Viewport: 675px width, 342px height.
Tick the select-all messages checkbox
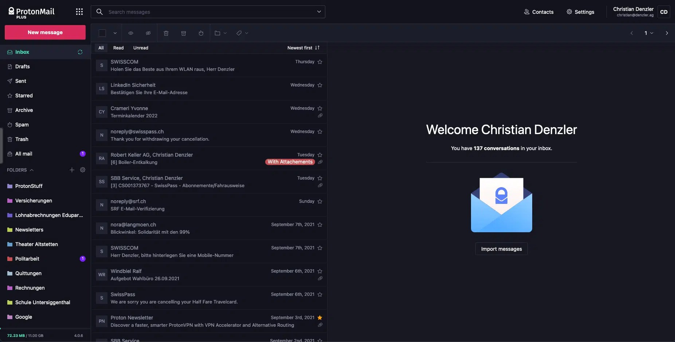click(102, 33)
